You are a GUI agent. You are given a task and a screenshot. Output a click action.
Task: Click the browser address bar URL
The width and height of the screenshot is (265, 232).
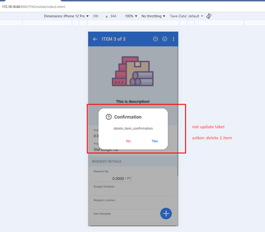[33, 7]
